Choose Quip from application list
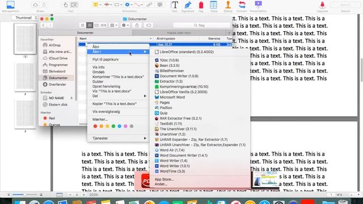 pos(163,113)
